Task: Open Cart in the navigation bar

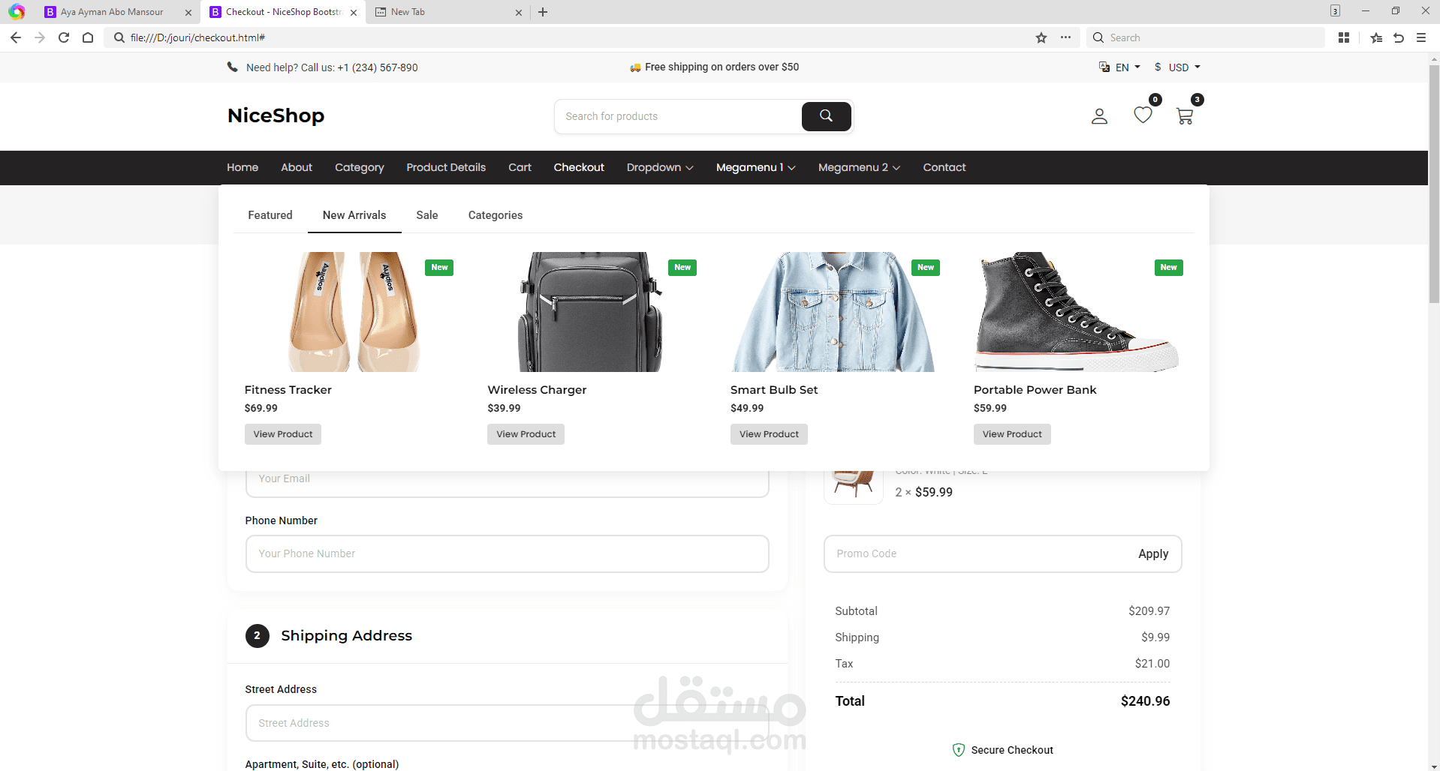Action: click(x=520, y=167)
